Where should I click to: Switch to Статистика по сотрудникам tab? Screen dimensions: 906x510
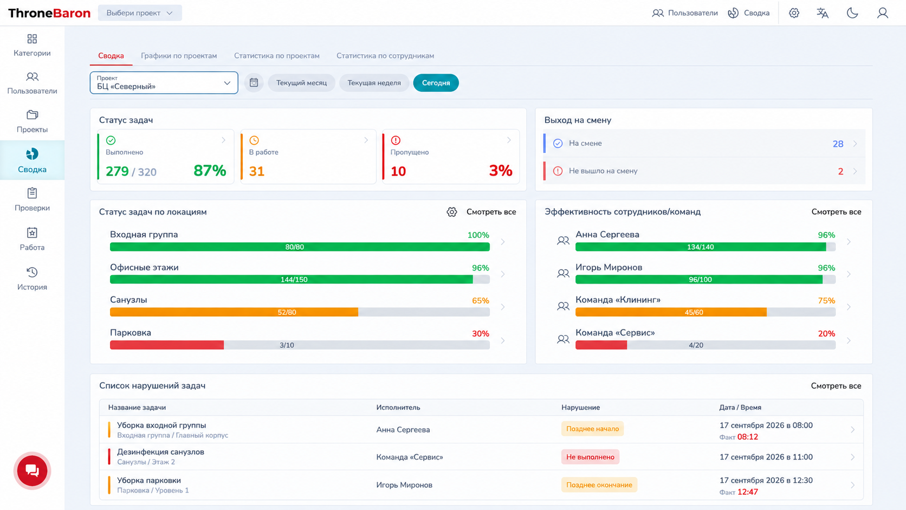(x=385, y=56)
